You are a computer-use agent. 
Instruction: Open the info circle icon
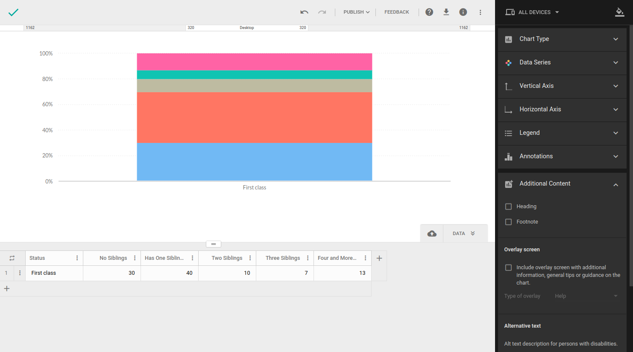tap(463, 12)
